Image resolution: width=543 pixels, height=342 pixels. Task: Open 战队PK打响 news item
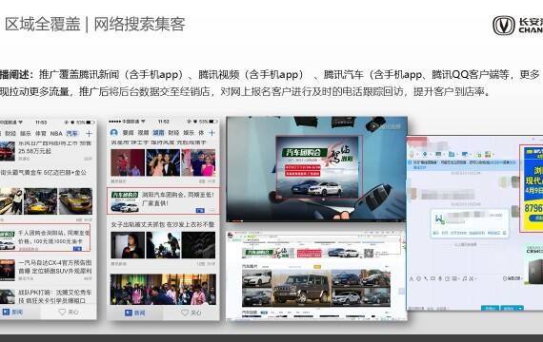[55, 296]
